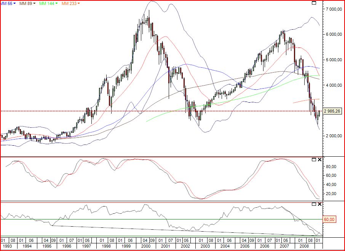Click the 80,00 stochastic axis label
Screen dimensions: 345x251
tap(331, 167)
